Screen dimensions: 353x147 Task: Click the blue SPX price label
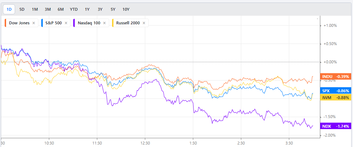tap(335, 91)
